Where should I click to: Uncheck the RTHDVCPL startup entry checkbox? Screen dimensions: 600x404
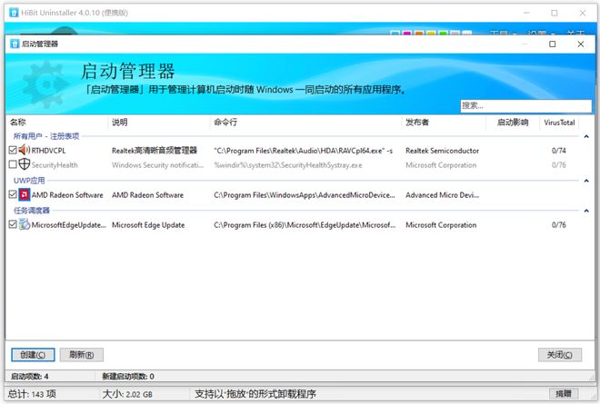[x=13, y=150]
